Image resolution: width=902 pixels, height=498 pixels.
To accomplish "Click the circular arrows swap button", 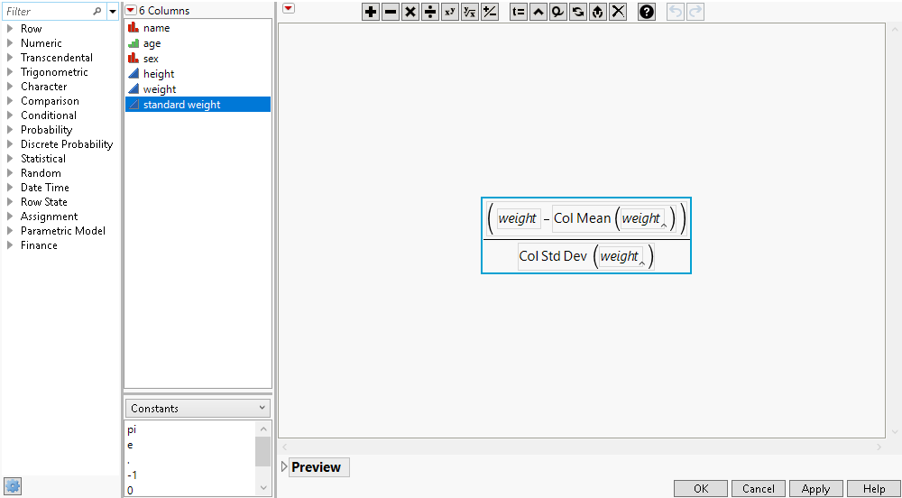I will (x=578, y=12).
